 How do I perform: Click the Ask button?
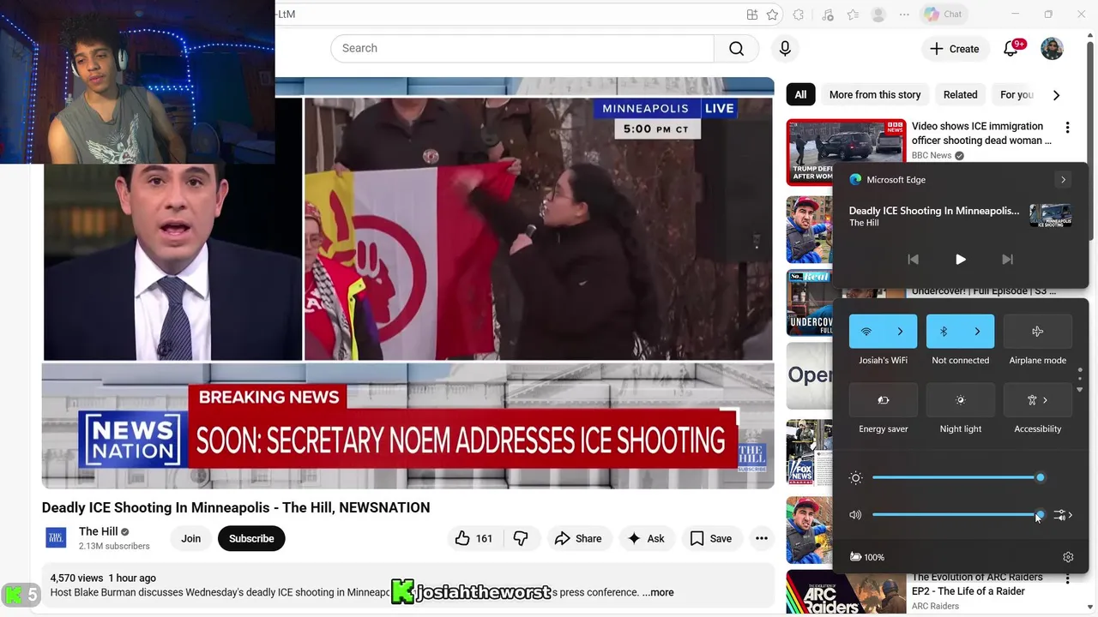pos(646,538)
